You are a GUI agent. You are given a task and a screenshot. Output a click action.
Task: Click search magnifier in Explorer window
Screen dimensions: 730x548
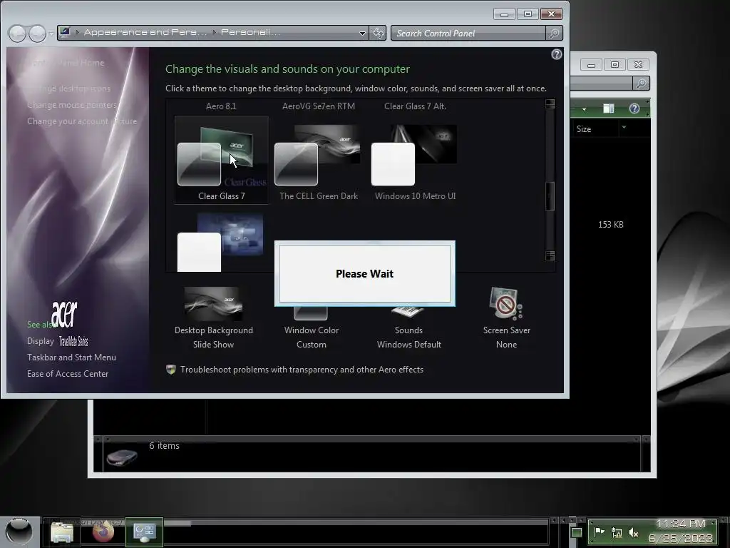coord(641,83)
